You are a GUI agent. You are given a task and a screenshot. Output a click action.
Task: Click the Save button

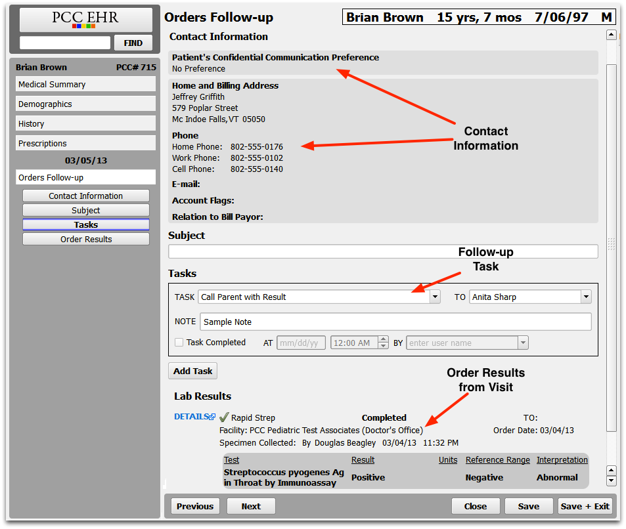(x=529, y=506)
